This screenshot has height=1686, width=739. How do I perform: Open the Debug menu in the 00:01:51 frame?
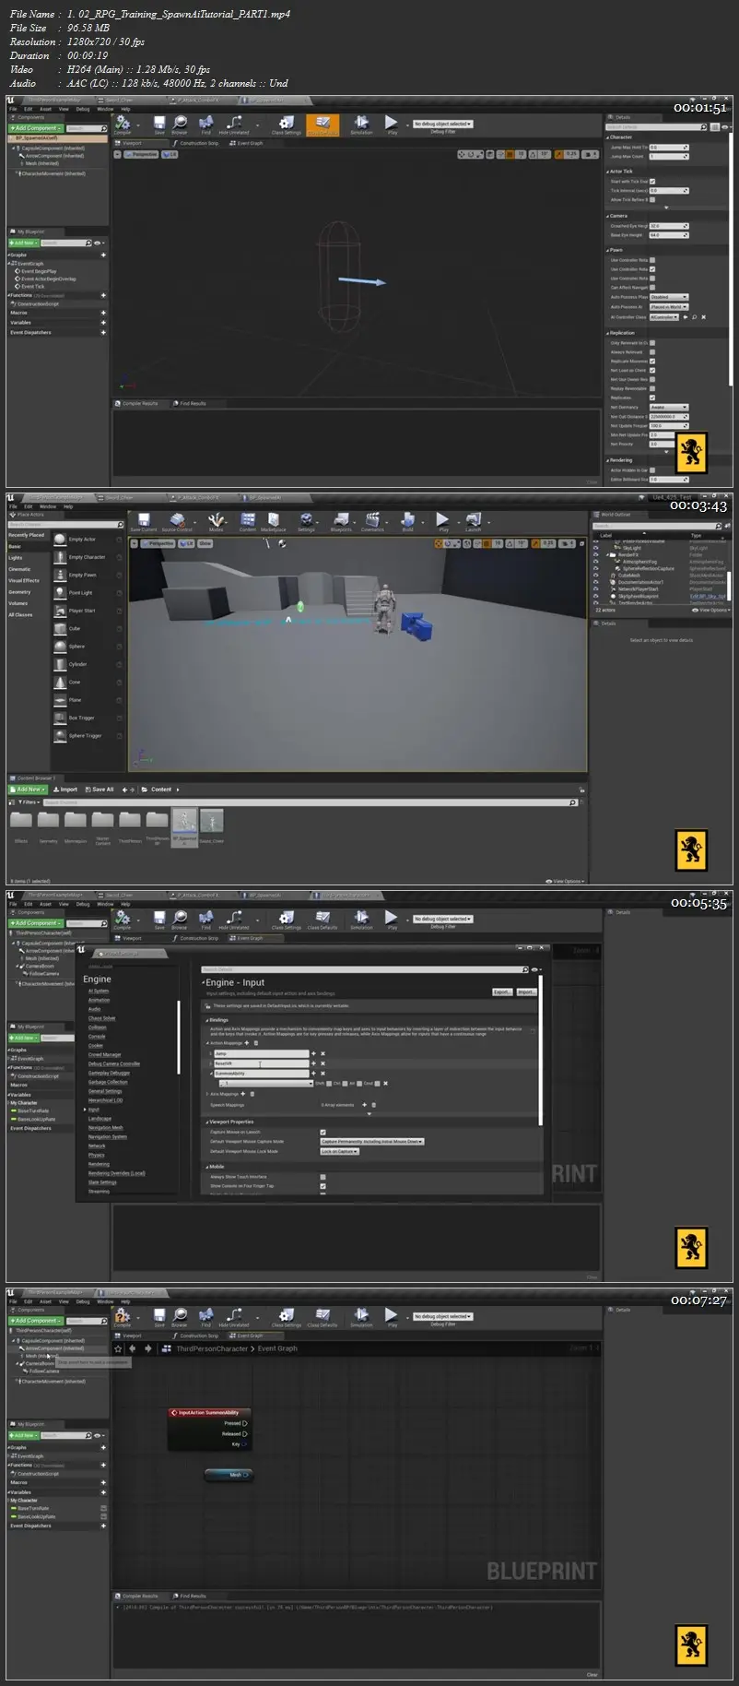(83, 109)
